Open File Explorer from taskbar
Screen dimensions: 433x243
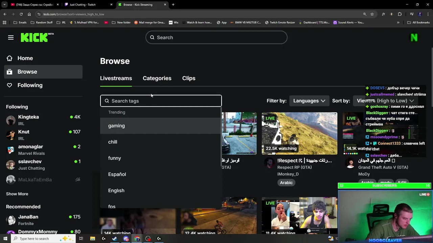[92, 239]
